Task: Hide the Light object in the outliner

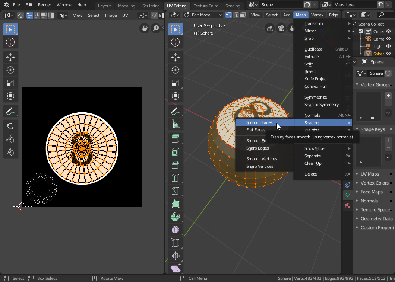Action: click(x=388, y=46)
